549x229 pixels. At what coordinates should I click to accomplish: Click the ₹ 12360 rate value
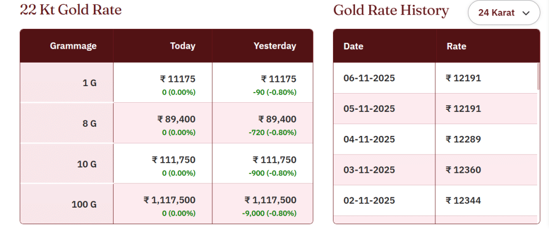pyautogui.click(x=463, y=170)
